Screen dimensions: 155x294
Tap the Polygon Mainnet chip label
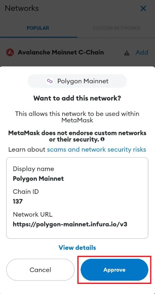coord(83,81)
